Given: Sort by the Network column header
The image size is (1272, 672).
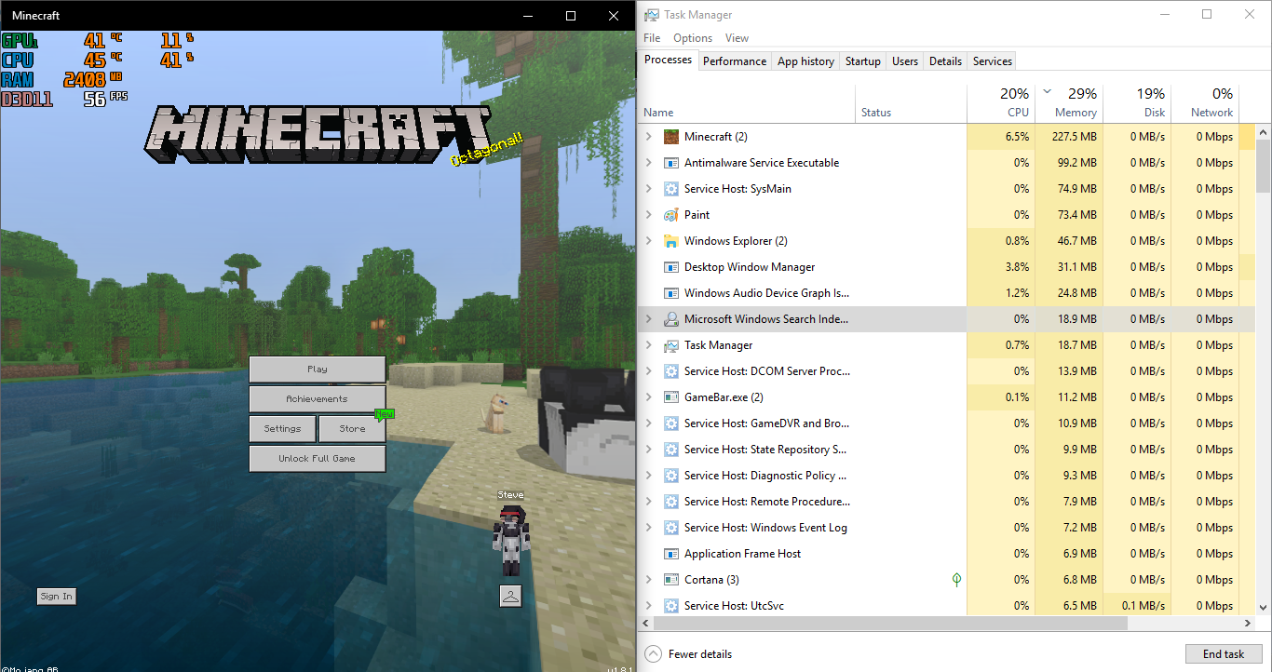Looking at the screenshot, I should pos(1205,103).
